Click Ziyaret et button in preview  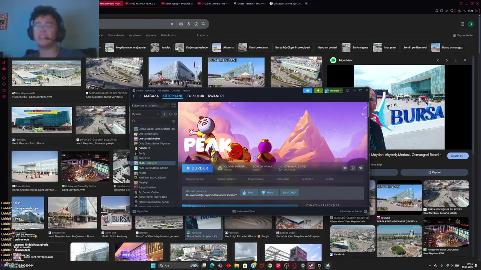pos(458,156)
